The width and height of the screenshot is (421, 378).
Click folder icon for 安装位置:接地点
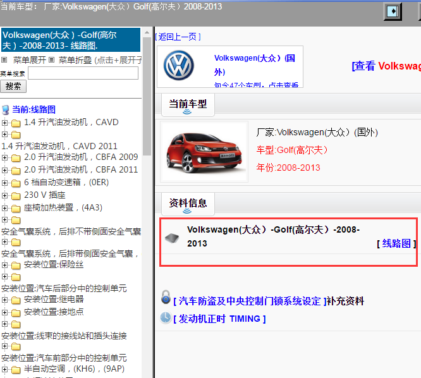[16, 313]
